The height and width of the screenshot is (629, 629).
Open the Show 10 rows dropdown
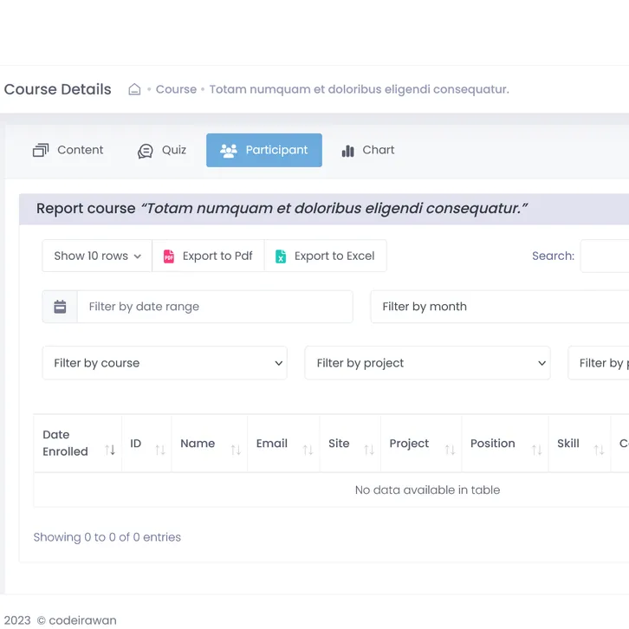(97, 256)
